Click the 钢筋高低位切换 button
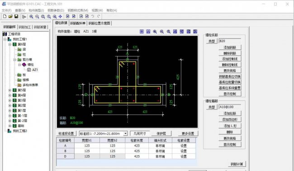This screenshot has height=171, width=294. pyautogui.click(x=230, y=76)
